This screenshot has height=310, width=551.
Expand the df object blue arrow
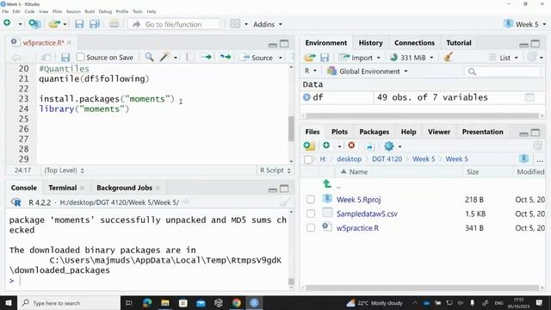[306, 97]
